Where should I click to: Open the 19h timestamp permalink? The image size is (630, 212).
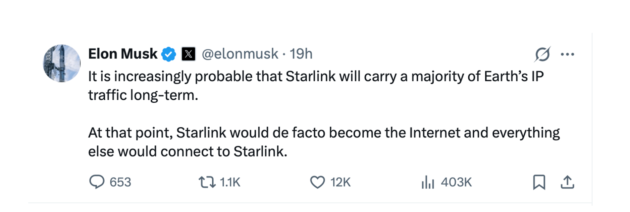coord(301,54)
